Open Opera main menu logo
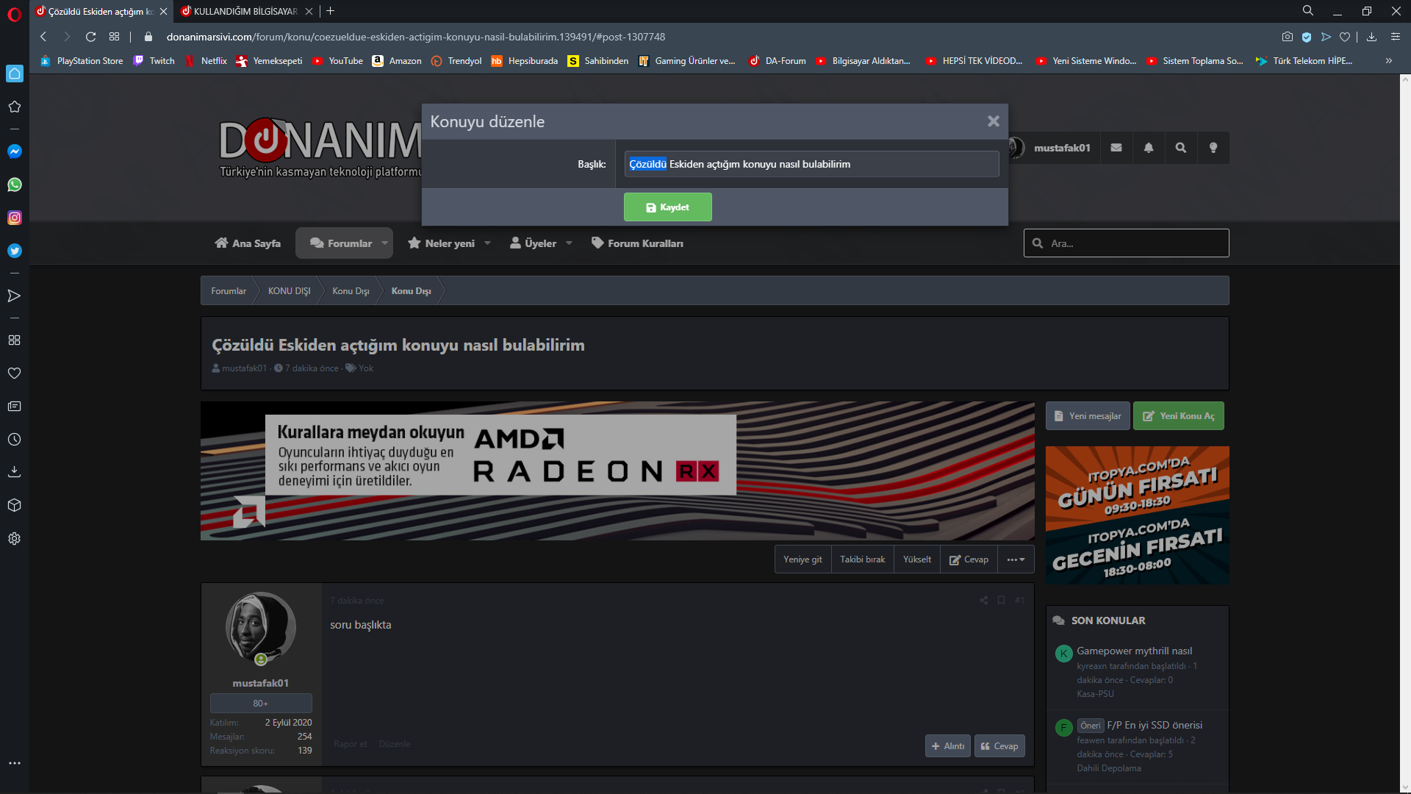This screenshot has width=1411, height=794. [x=14, y=14]
